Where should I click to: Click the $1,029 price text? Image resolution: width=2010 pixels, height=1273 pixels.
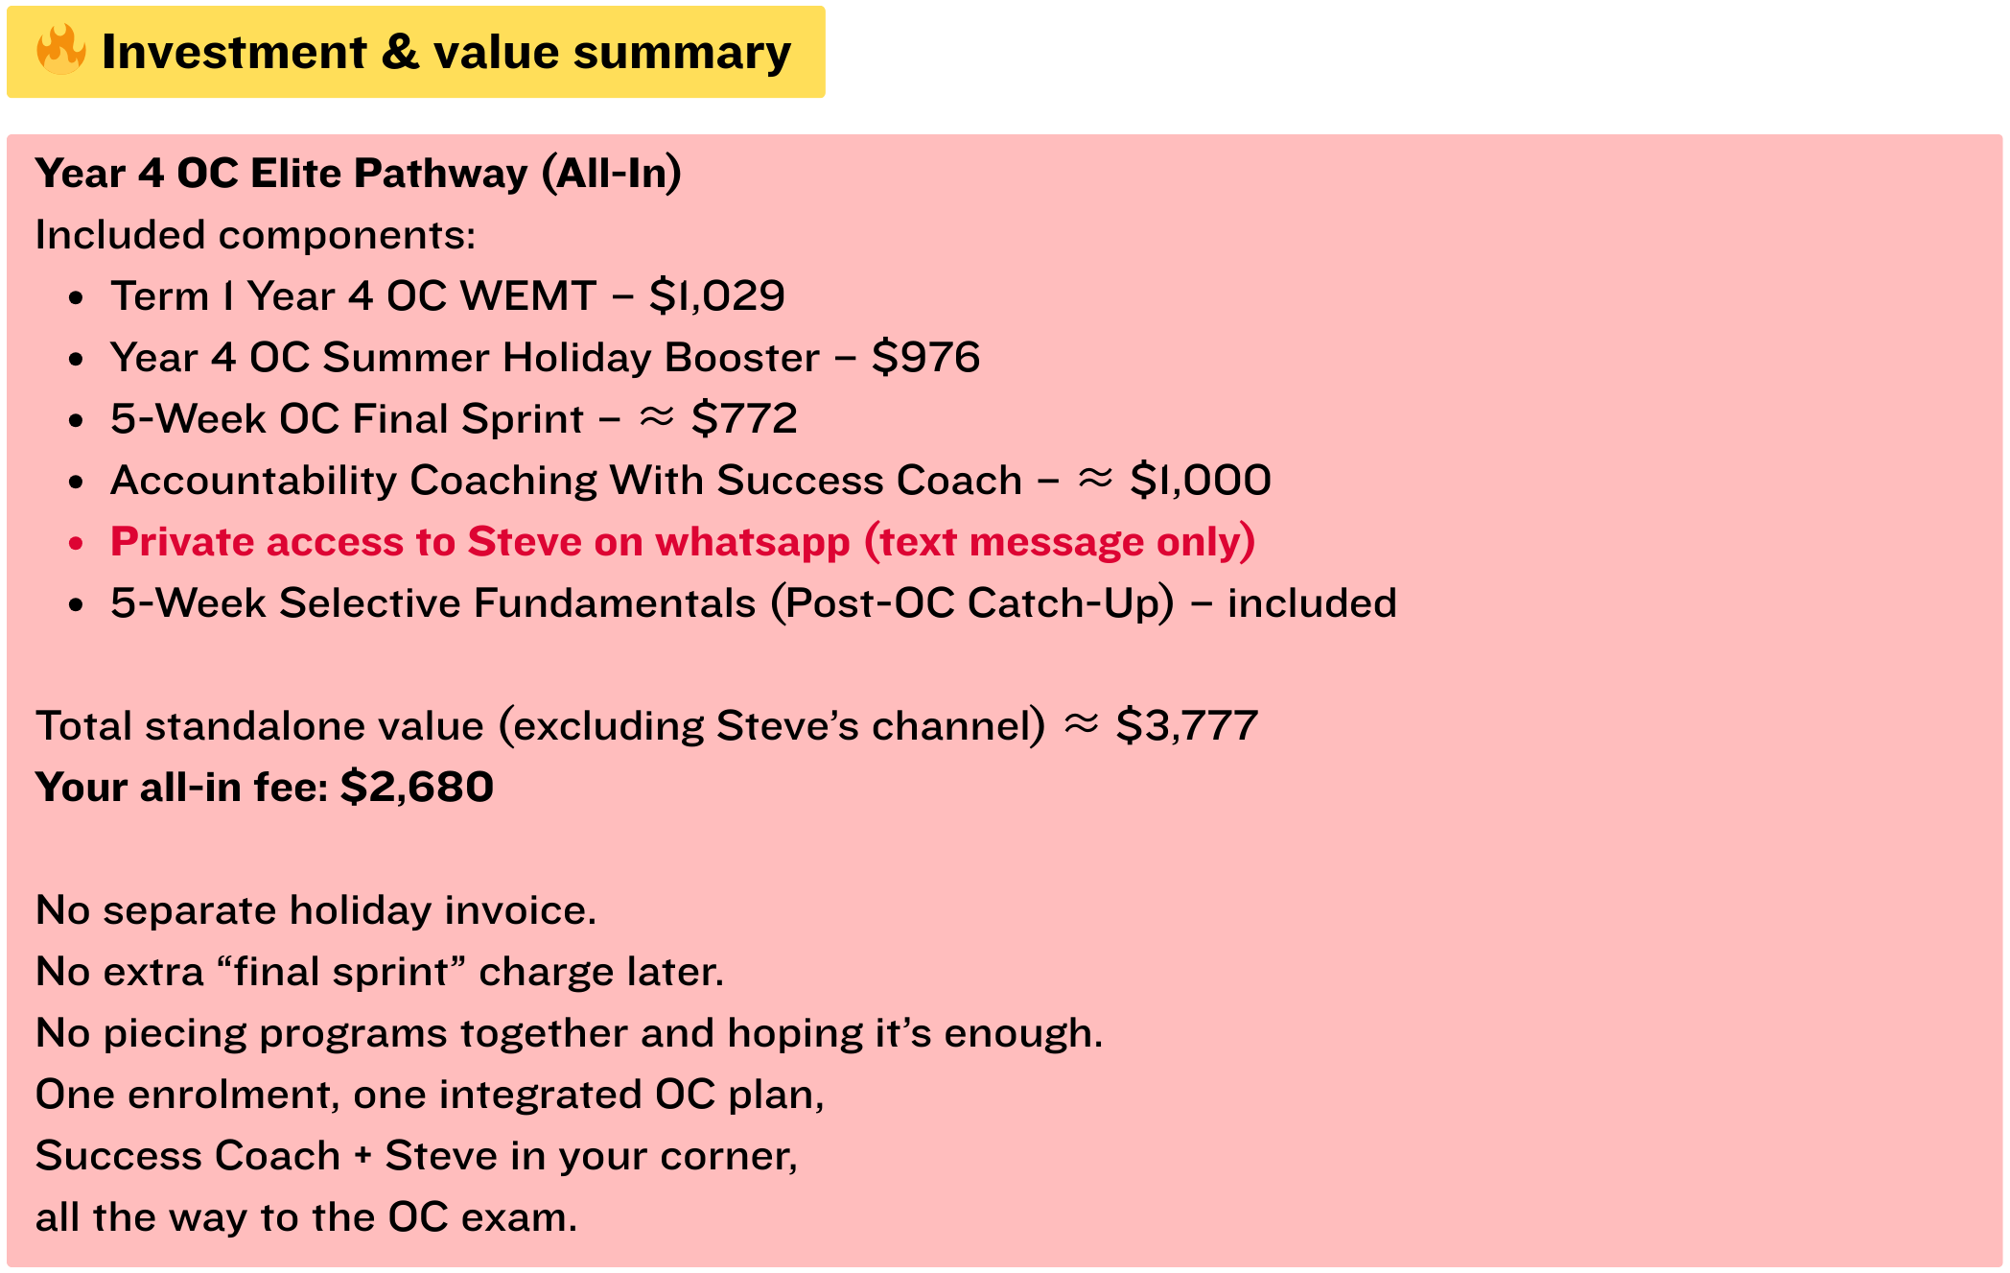[x=716, y=295]
